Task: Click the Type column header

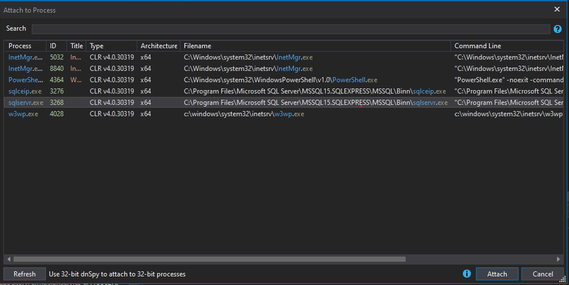Action: pos(97,45)
